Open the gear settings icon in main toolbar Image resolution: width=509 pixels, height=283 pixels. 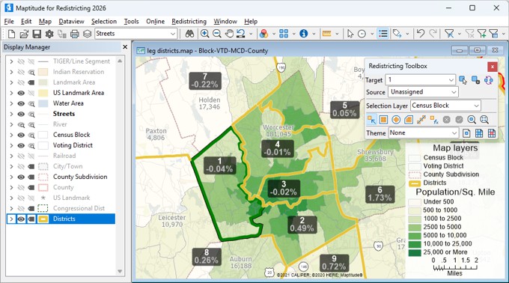point(49,34)
